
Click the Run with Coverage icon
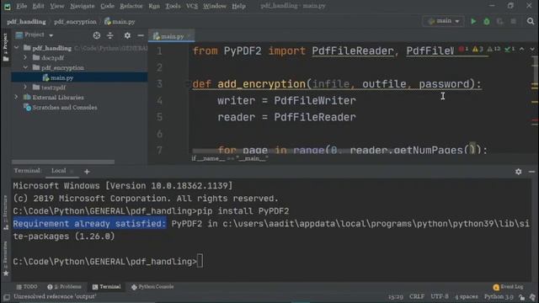(x=499, y=21)
